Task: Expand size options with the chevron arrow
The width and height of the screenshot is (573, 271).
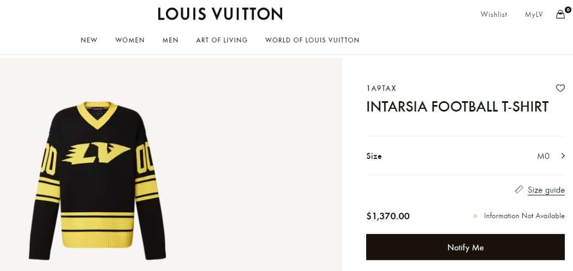Action: [563, 156]
